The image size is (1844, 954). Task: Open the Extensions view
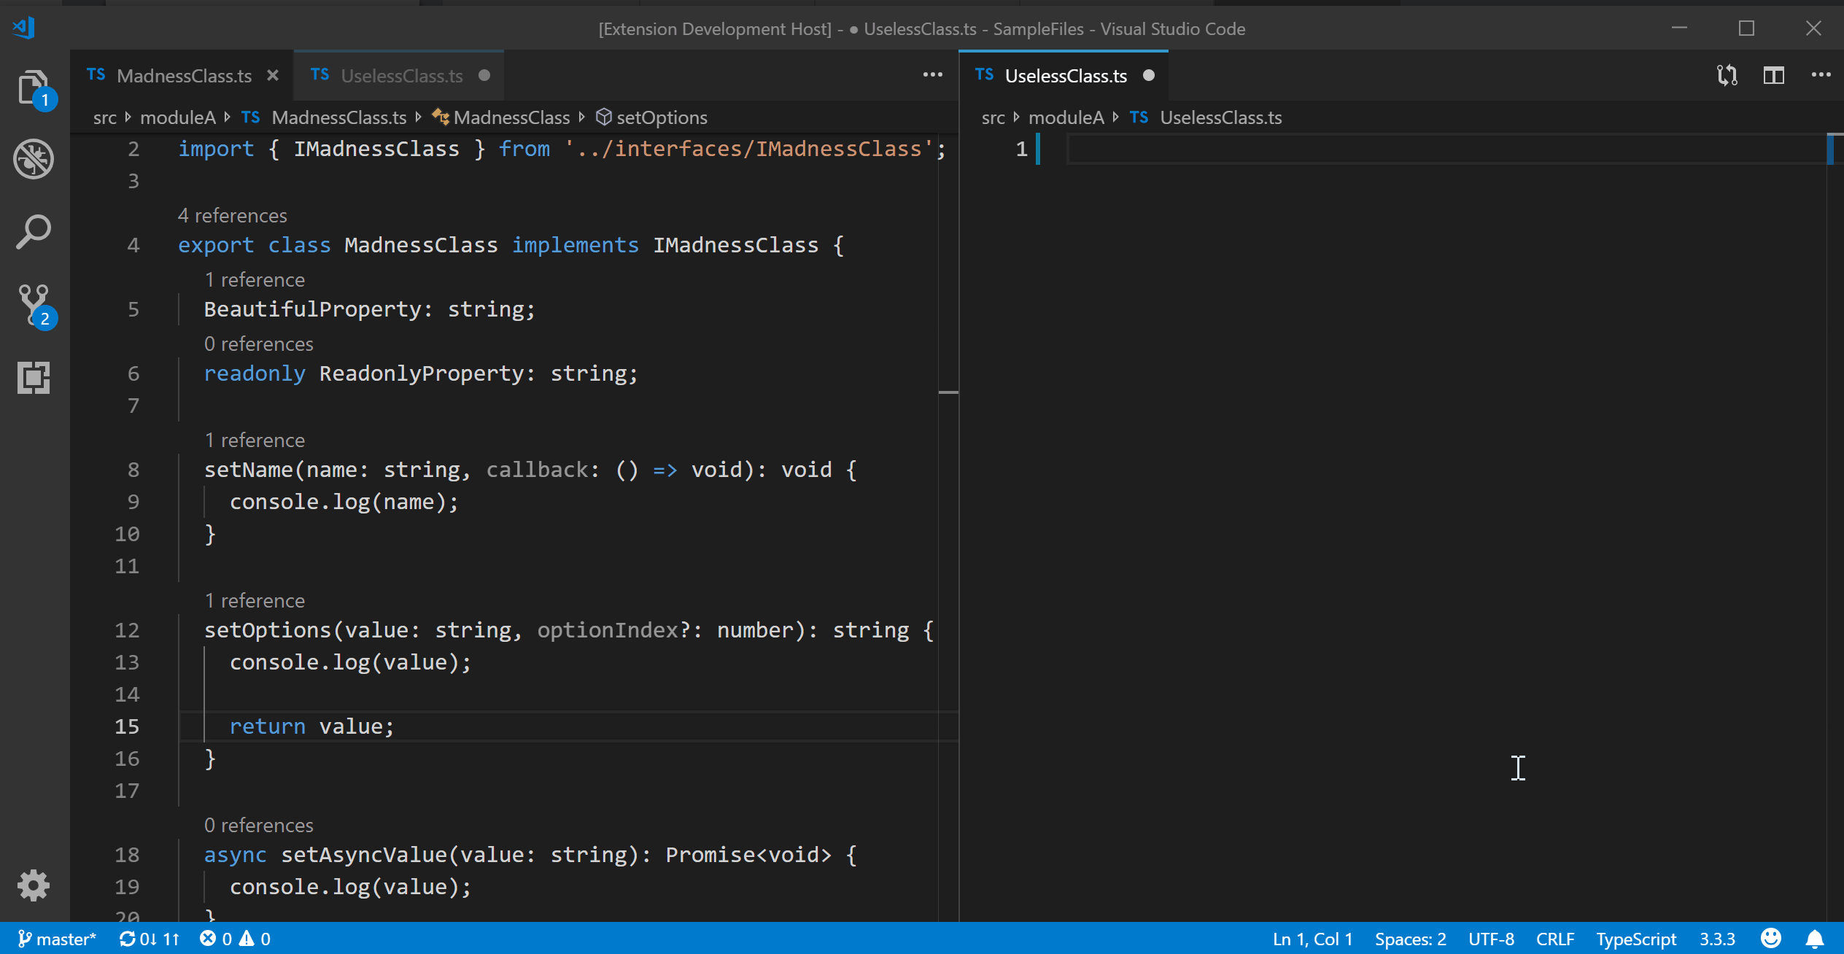tap(34, 378)
